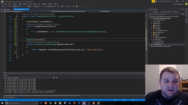The width and height of the screenshot is (188, 105).
Task: Expand the UnitOfWorkRepositoryExampleDB project
Action: [x=150, y=46]
